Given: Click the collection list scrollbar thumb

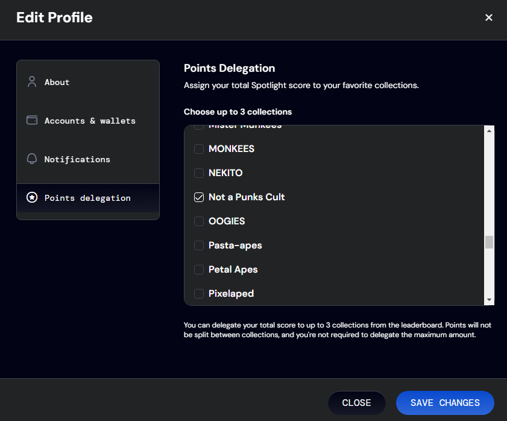Looking at the screenshot, I should [489, 242].
